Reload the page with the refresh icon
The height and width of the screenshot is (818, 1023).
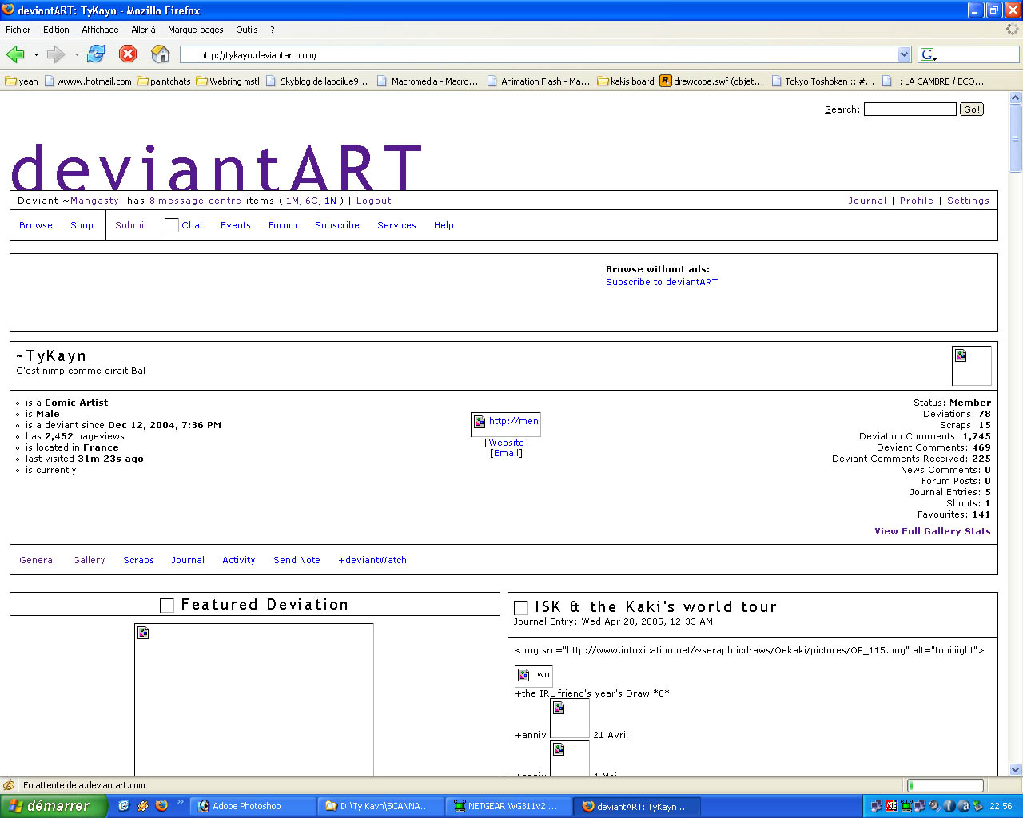96,54
